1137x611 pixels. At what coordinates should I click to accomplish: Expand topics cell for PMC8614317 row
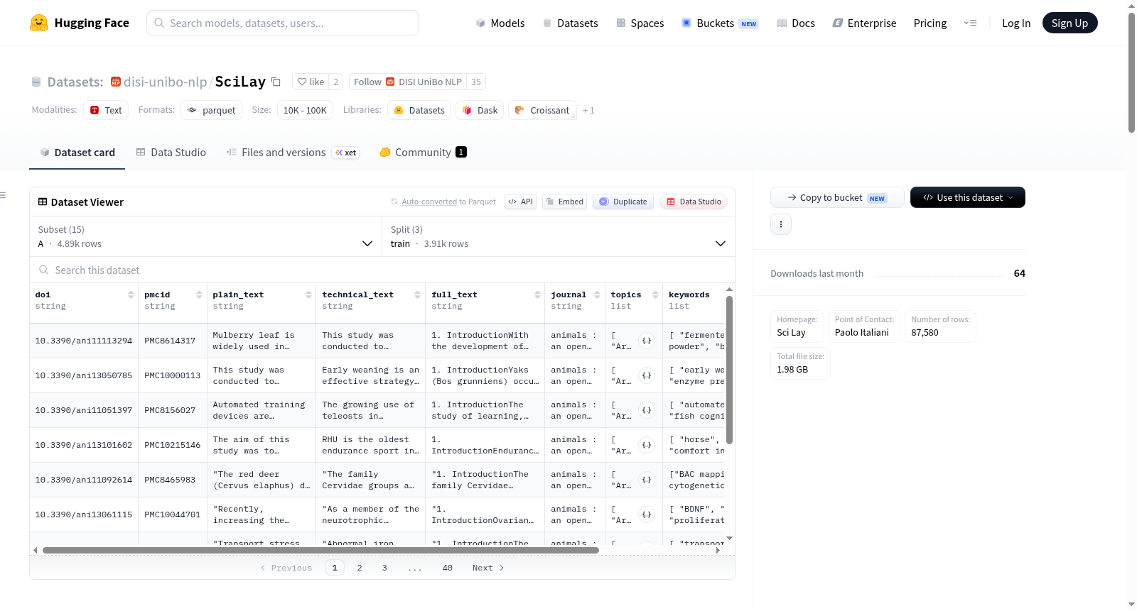coord(646,341)
